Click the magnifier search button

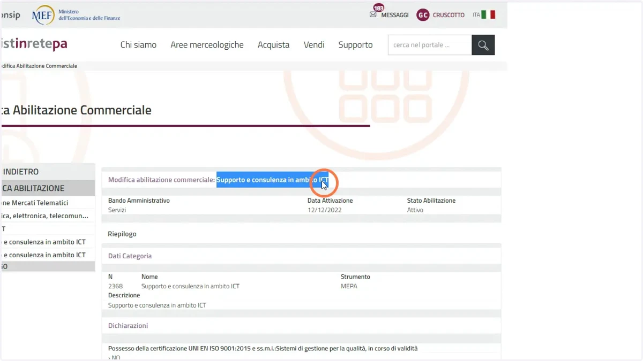pyautogui.click(x=483, y=45)
